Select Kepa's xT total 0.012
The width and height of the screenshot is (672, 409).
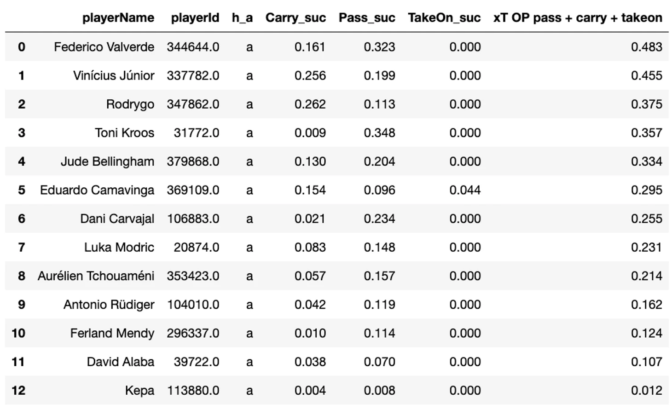click(646, 391)
